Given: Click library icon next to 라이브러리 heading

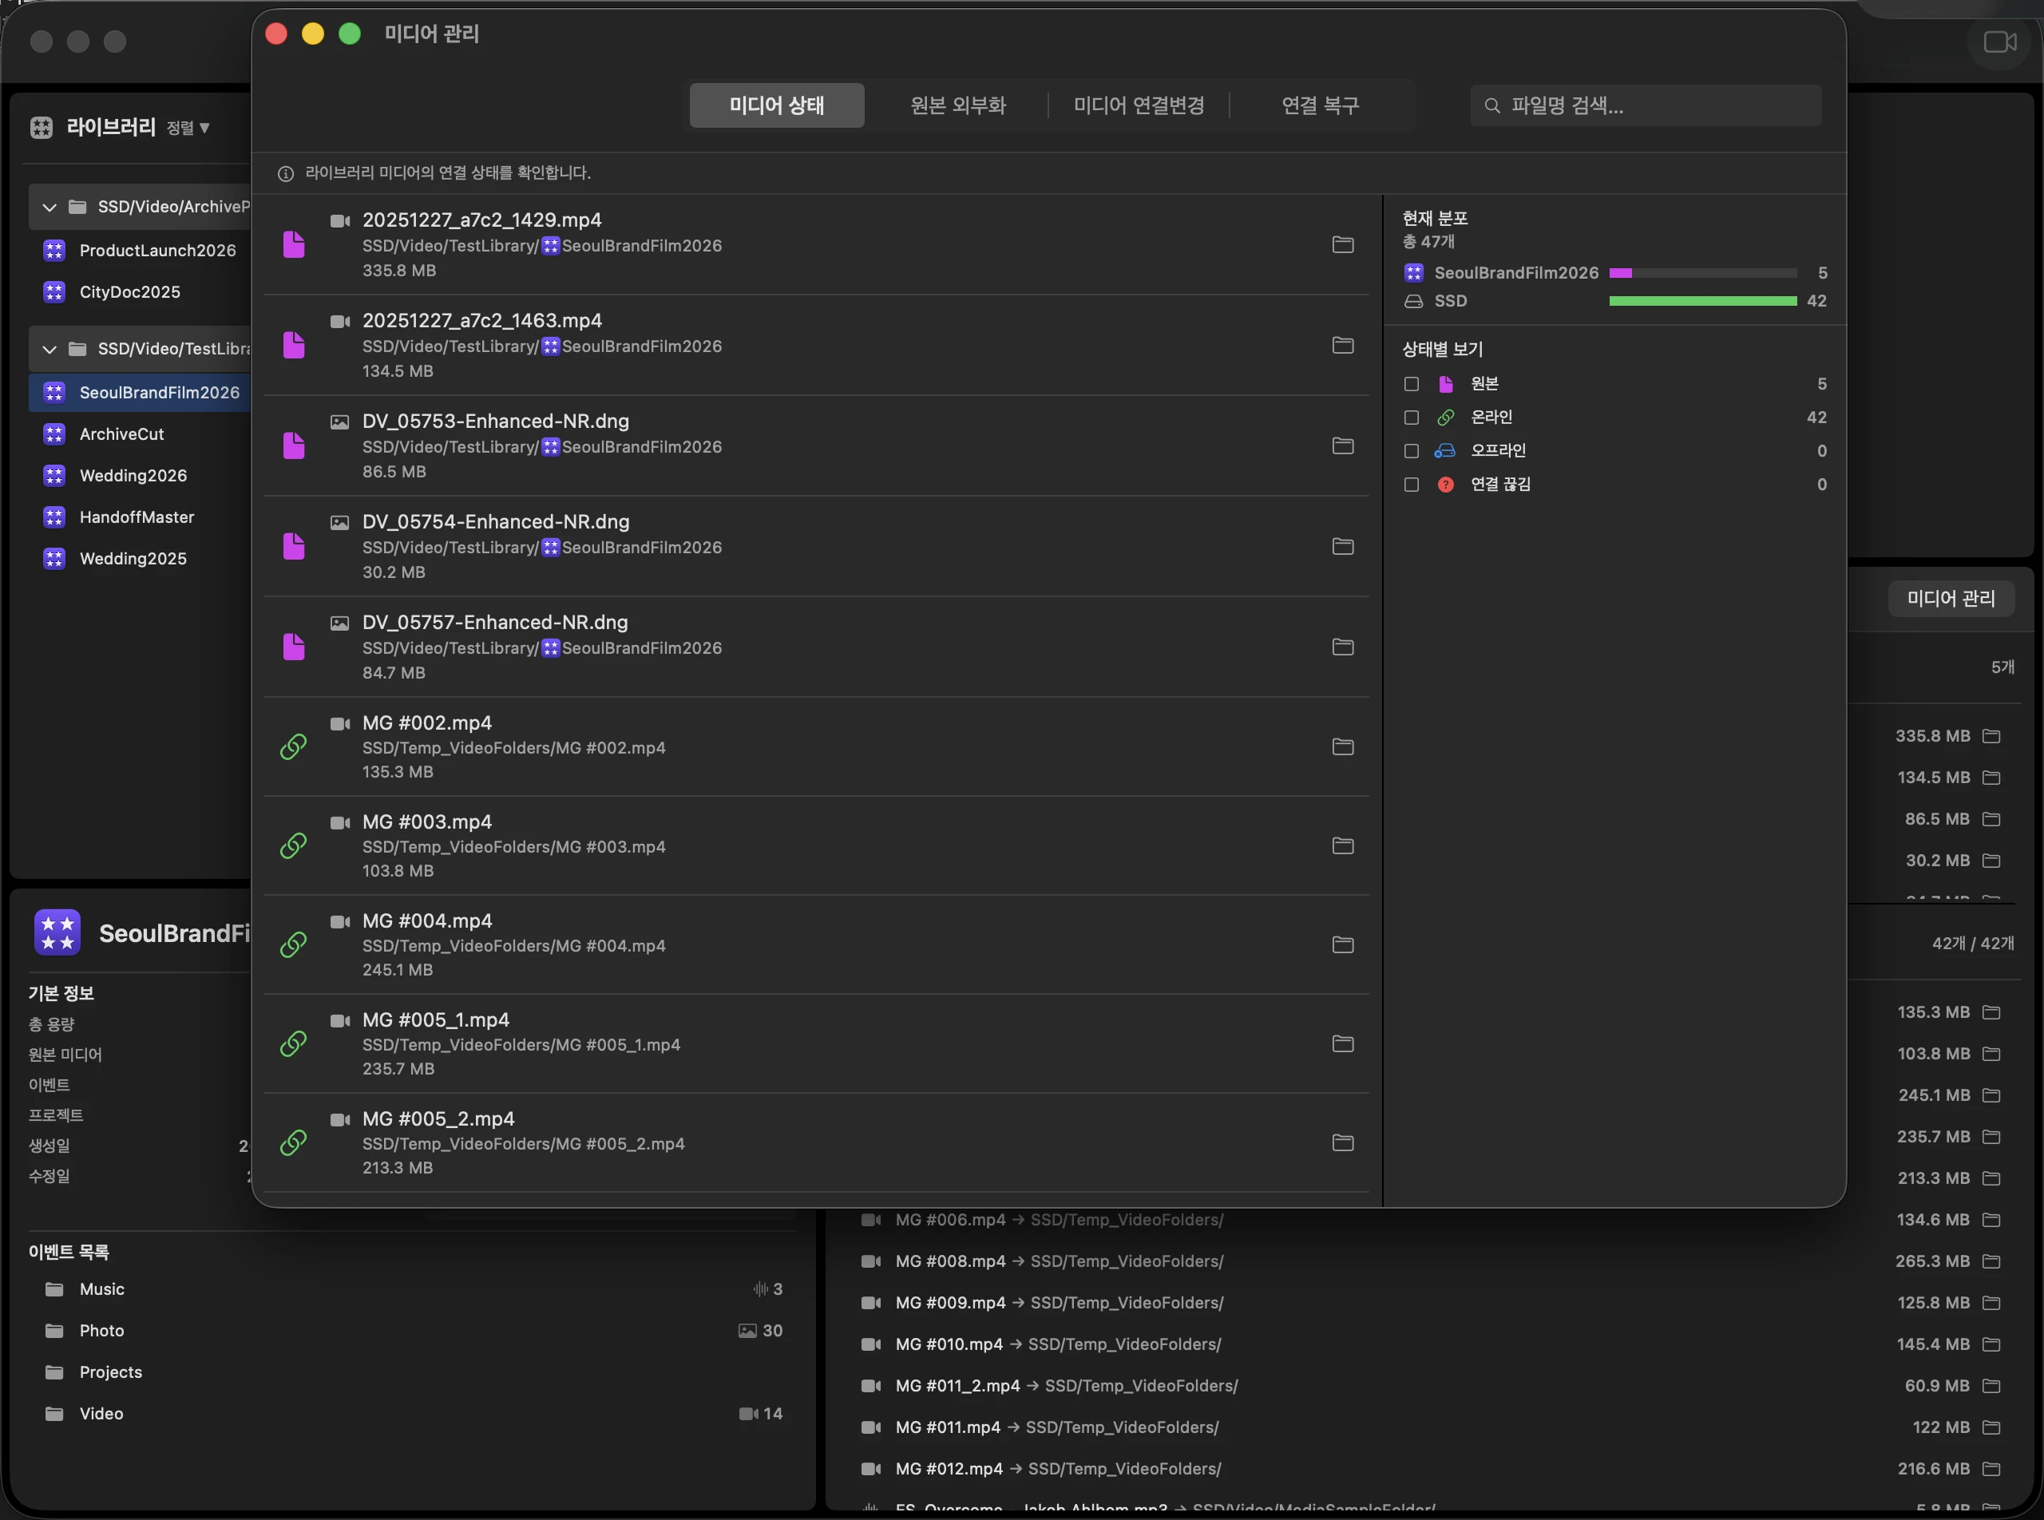Looking at the screenshot, I should tap(42, 128).
